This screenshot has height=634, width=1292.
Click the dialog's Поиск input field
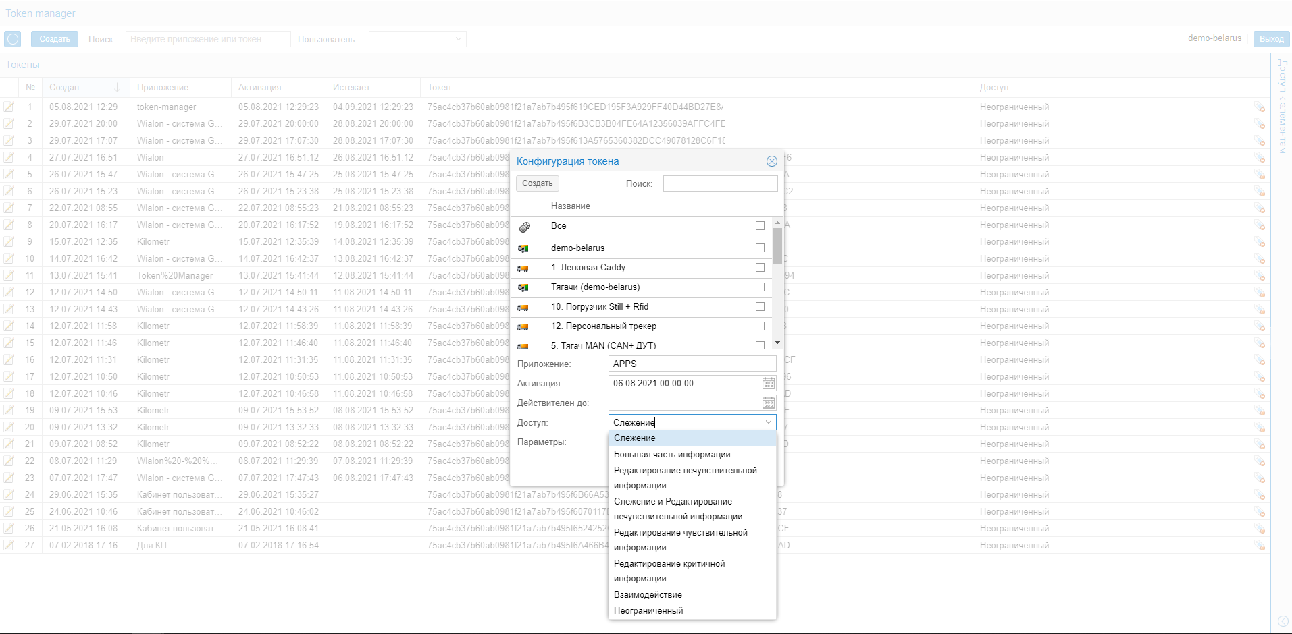[720, 183]
